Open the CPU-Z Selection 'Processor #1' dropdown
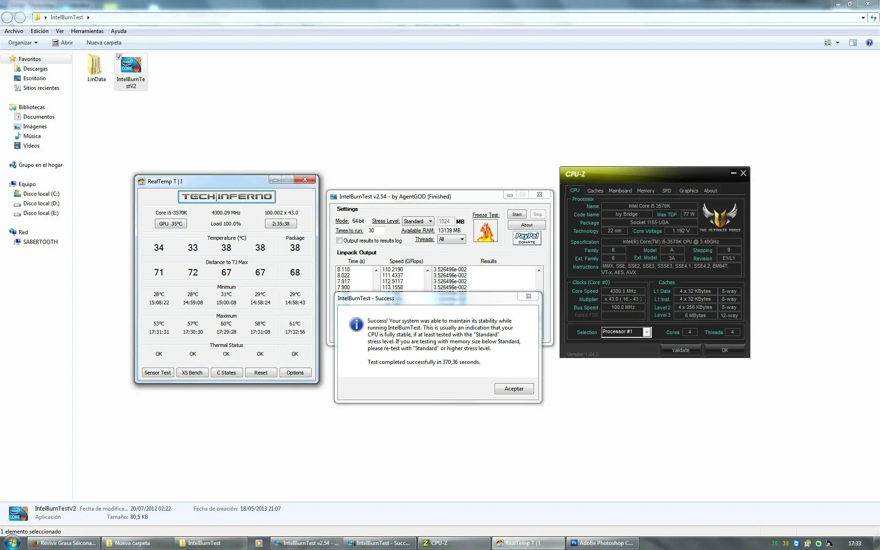880x550 pixels. [626, 332]
